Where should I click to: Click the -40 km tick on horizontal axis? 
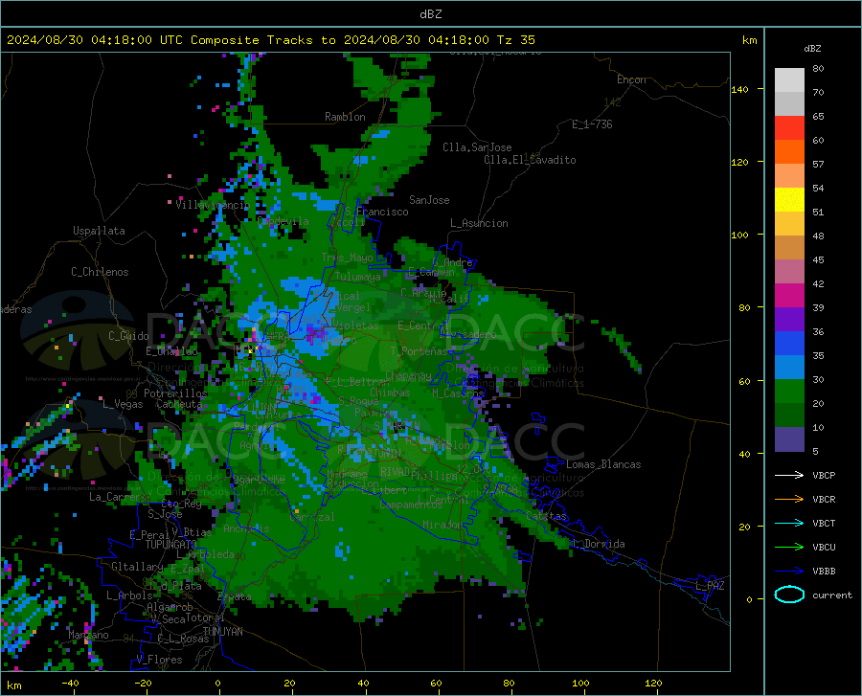pos(70,684)
